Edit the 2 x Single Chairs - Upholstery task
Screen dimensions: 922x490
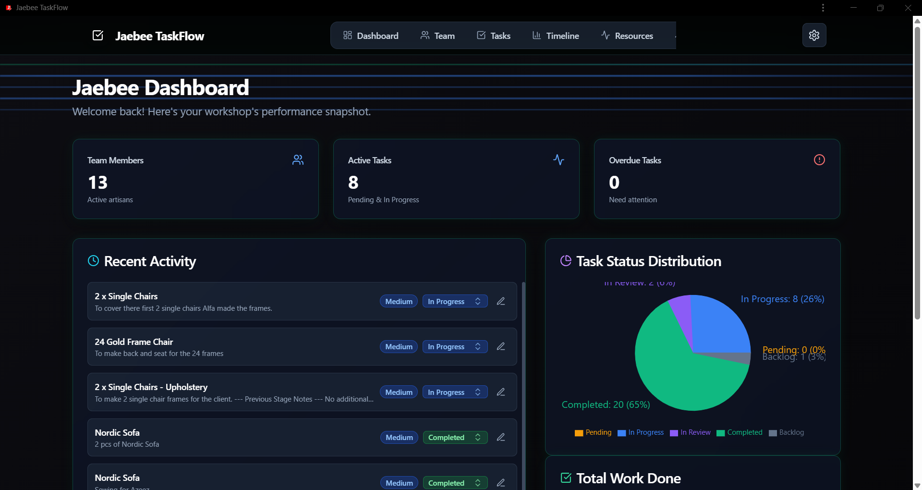click(501, 392)
